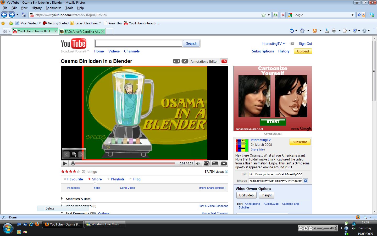This screenshot has height=236, width=377.
Task: Open the Bookmarks menu
Action: [53, 8]
